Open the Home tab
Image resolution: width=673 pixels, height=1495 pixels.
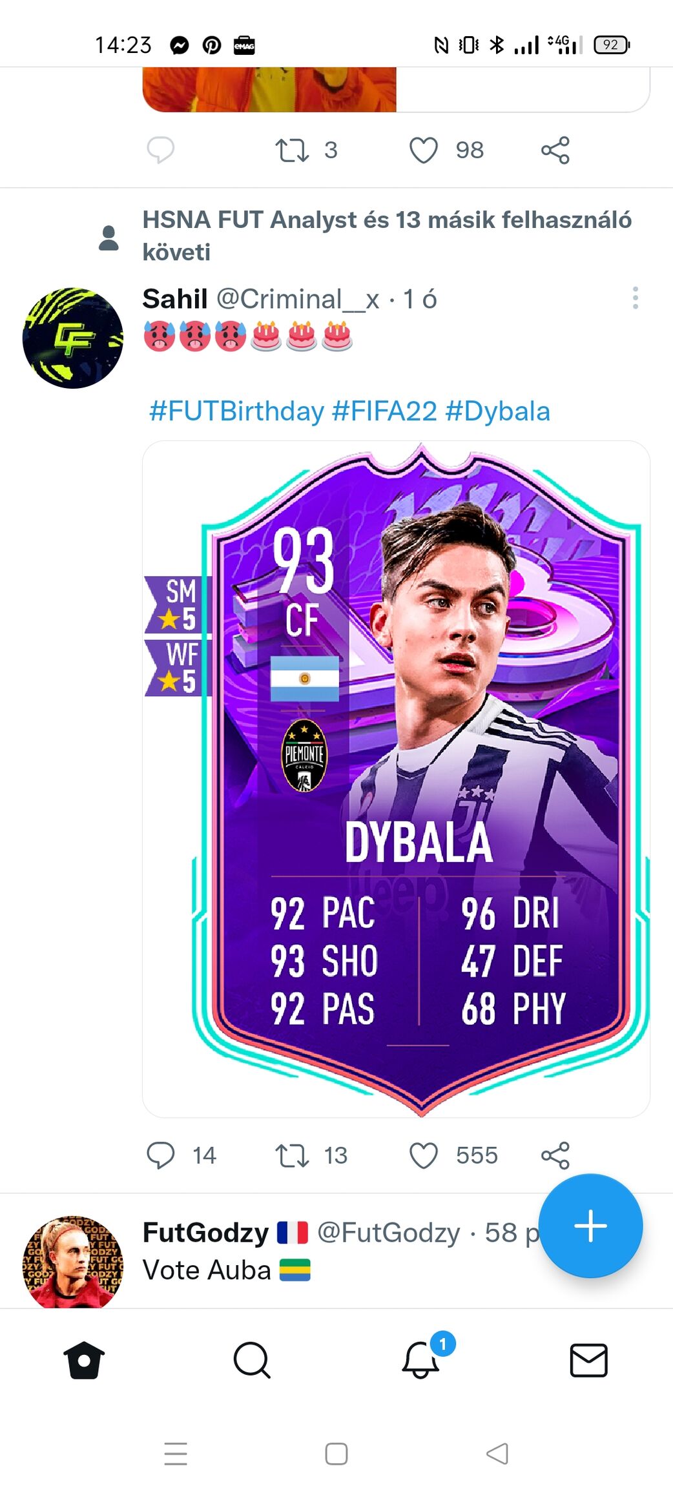(84, 1360)
